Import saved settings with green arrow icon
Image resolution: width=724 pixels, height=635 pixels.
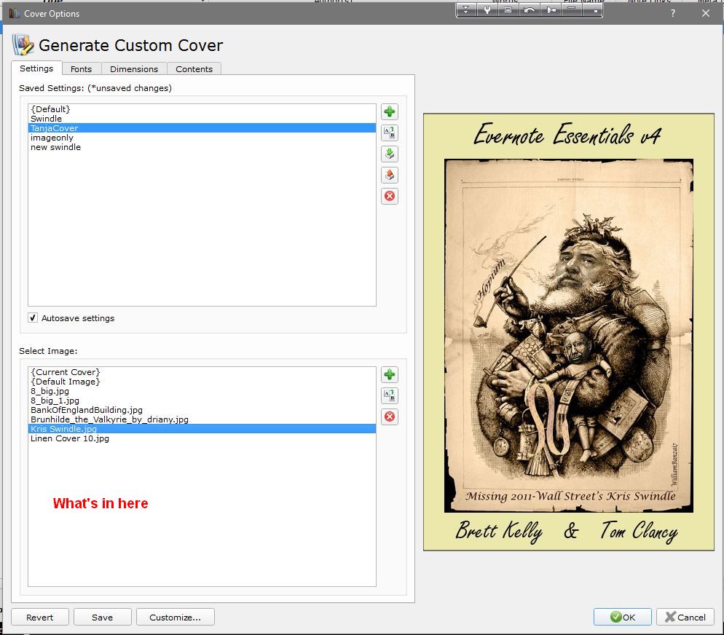(x=389, y=154)
